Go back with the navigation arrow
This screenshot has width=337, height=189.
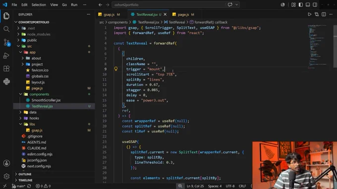[100, 5]
